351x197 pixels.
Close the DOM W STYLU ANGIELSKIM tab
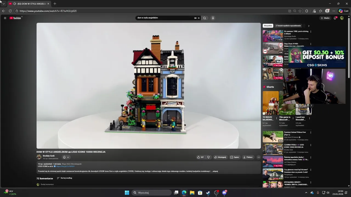48,4
